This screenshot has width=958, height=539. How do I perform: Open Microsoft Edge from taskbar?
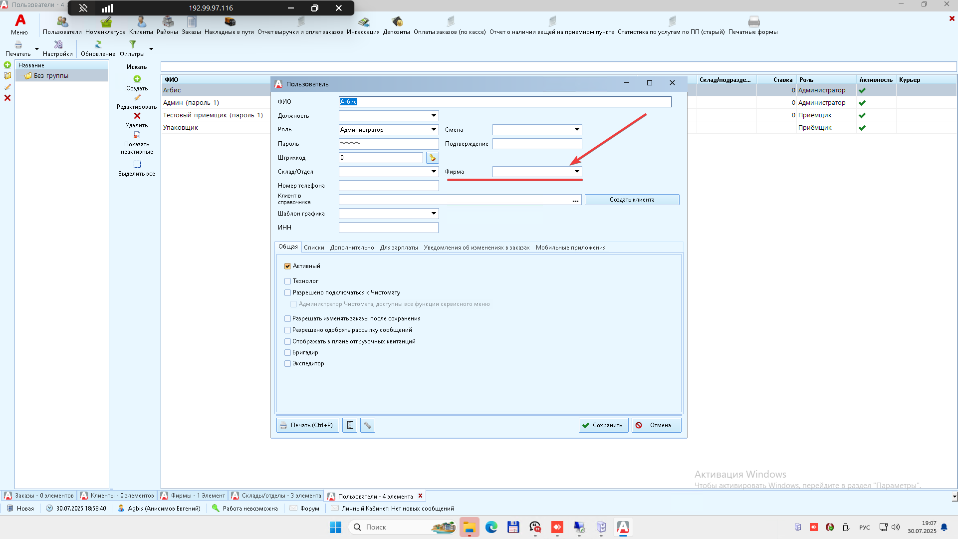491,527
